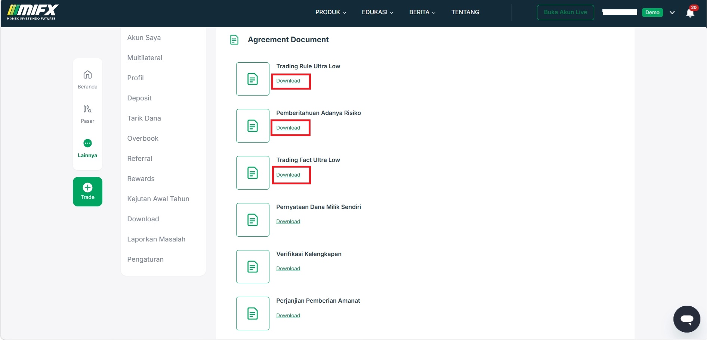Click the Pernyataan Dana Milik Sendiri title

pos(319,207)
